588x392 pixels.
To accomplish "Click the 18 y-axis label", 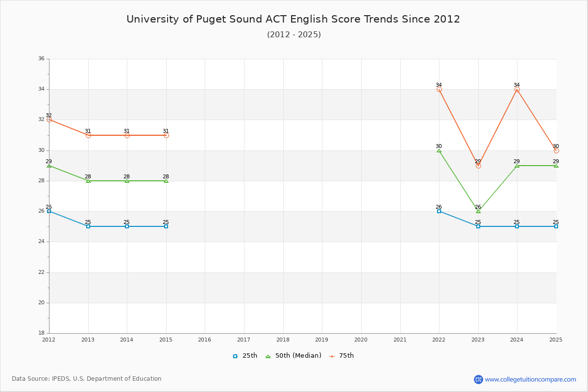I will tap(41, 333).
